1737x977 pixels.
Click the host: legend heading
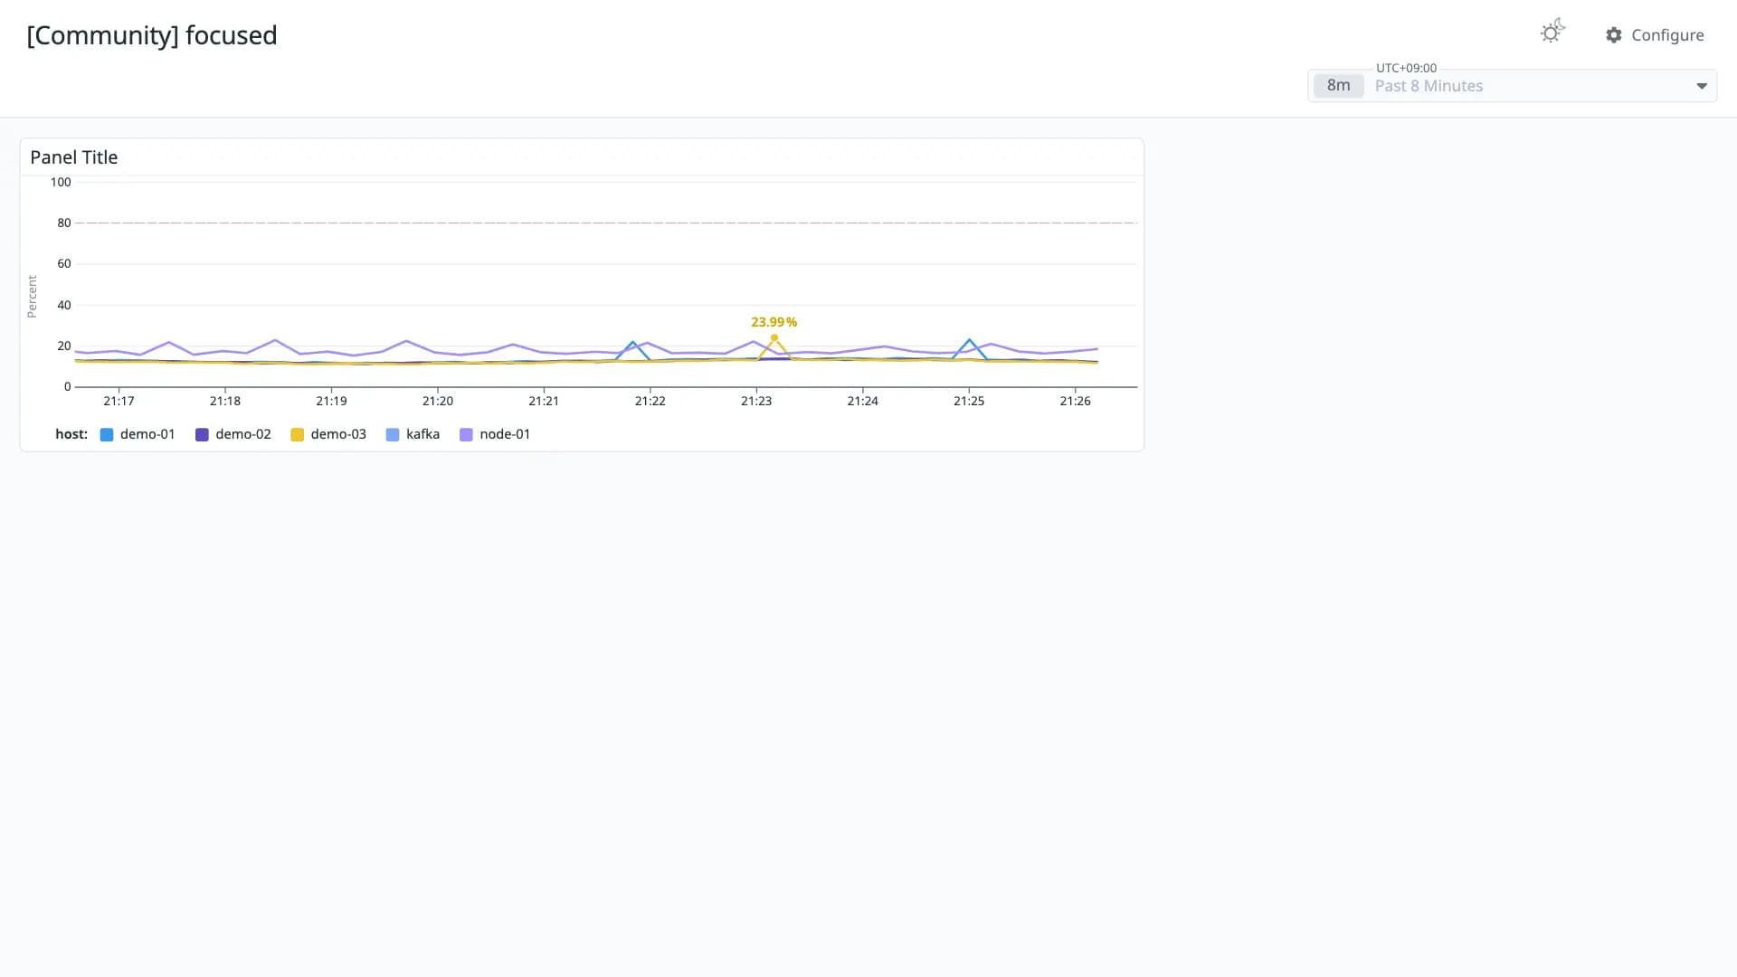coord(71,434)
